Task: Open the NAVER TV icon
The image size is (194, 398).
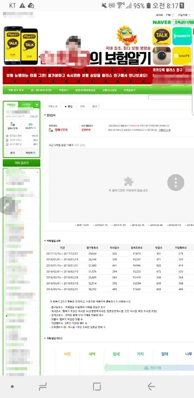Action: [x=182, y=36]
